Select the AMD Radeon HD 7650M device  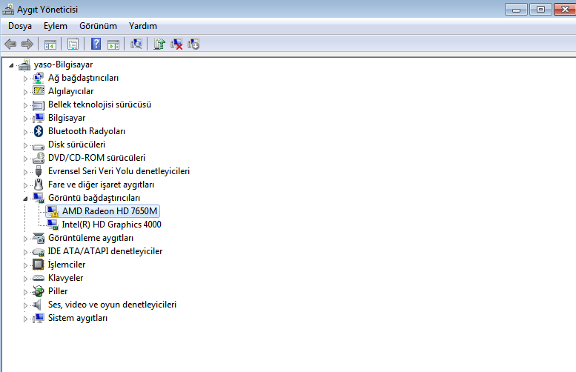[x=110, y=211]
